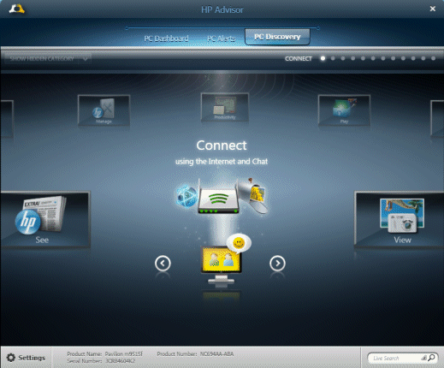This screenshot has height=368, width=444.
Task: Click the mailbox email icon
Action: click(253, 196)
